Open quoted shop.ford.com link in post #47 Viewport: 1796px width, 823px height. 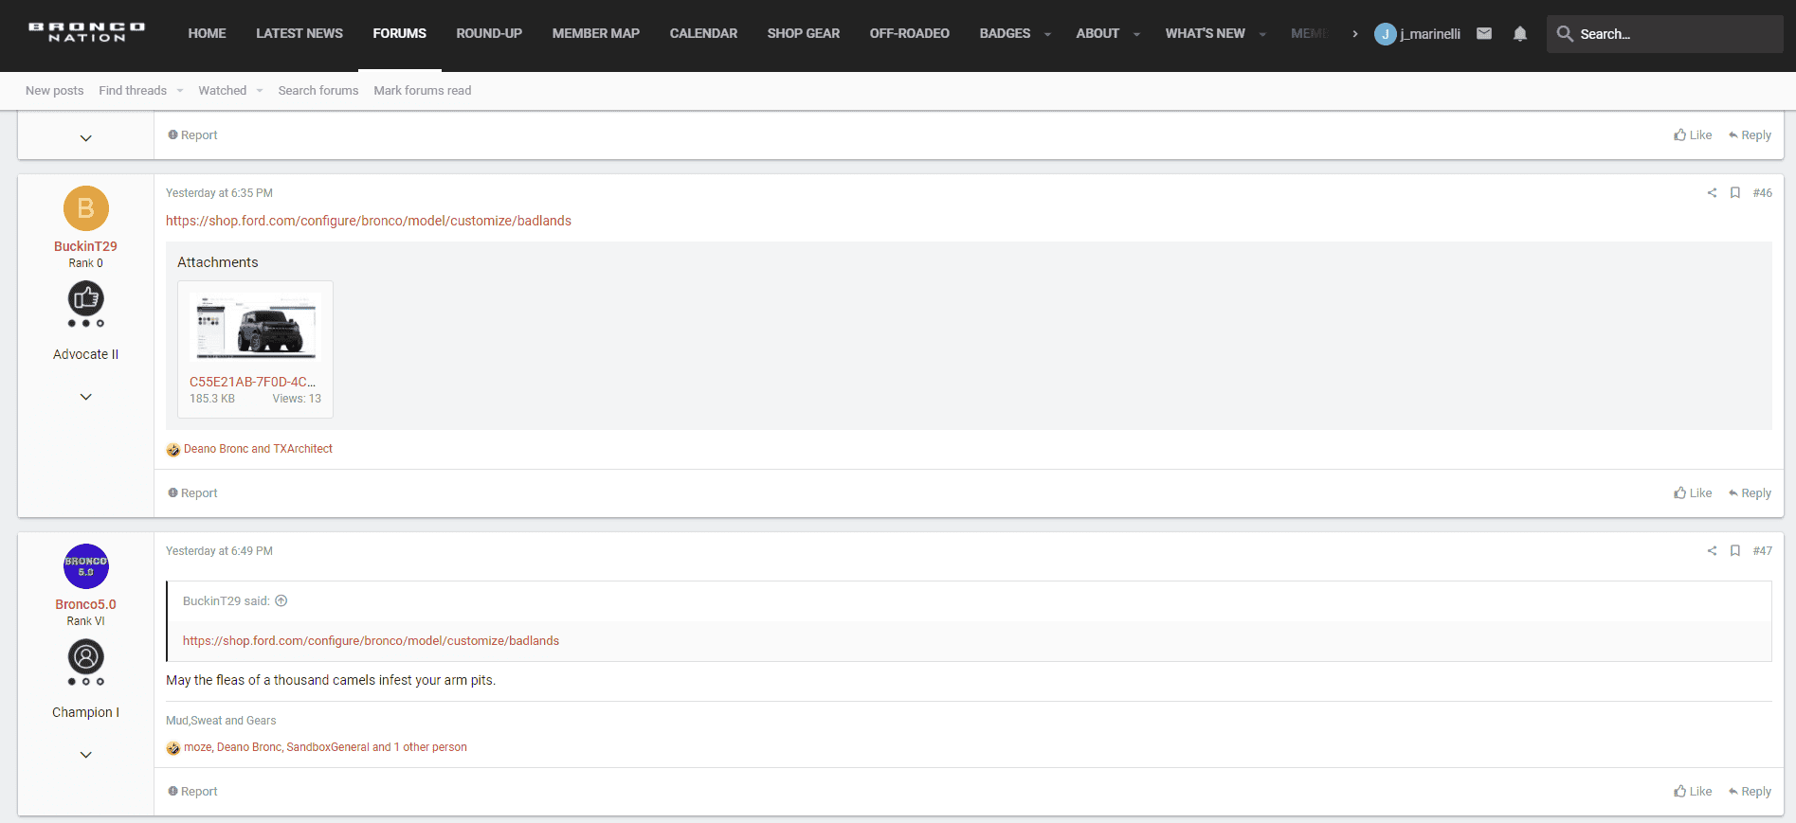[x=371, y=641]
